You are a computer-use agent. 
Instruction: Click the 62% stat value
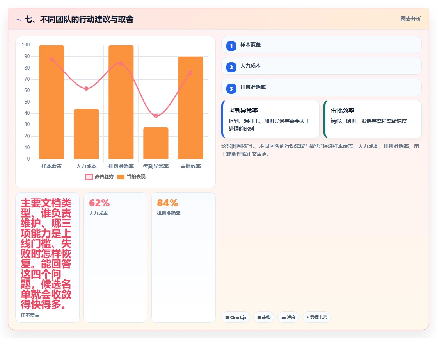tap(99, 203)
